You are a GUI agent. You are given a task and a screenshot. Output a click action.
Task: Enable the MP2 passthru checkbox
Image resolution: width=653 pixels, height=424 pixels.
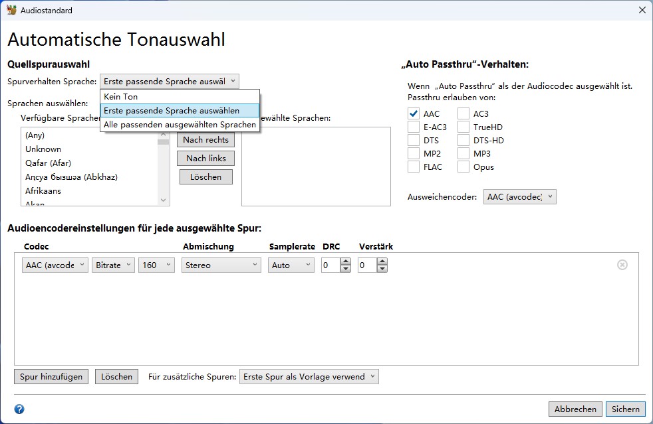click(414, 153)
